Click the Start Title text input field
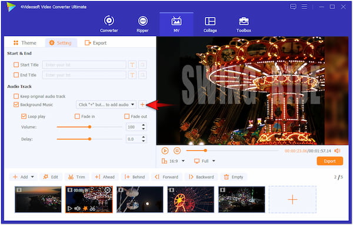The height and width of the screenshot is (225, 353). [x=84, y=65]
